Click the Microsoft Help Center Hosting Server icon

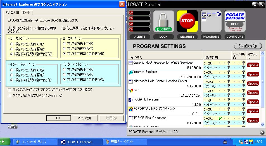131,82
